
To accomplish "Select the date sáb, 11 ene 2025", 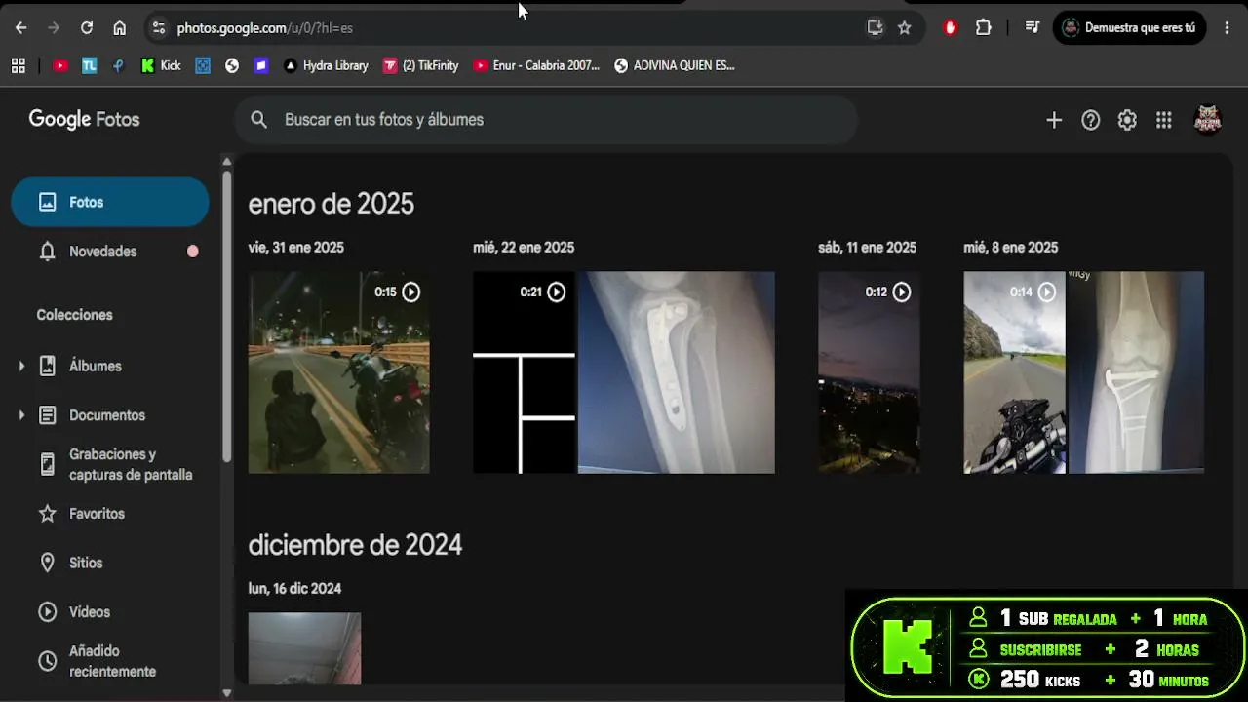I will 867,248.
